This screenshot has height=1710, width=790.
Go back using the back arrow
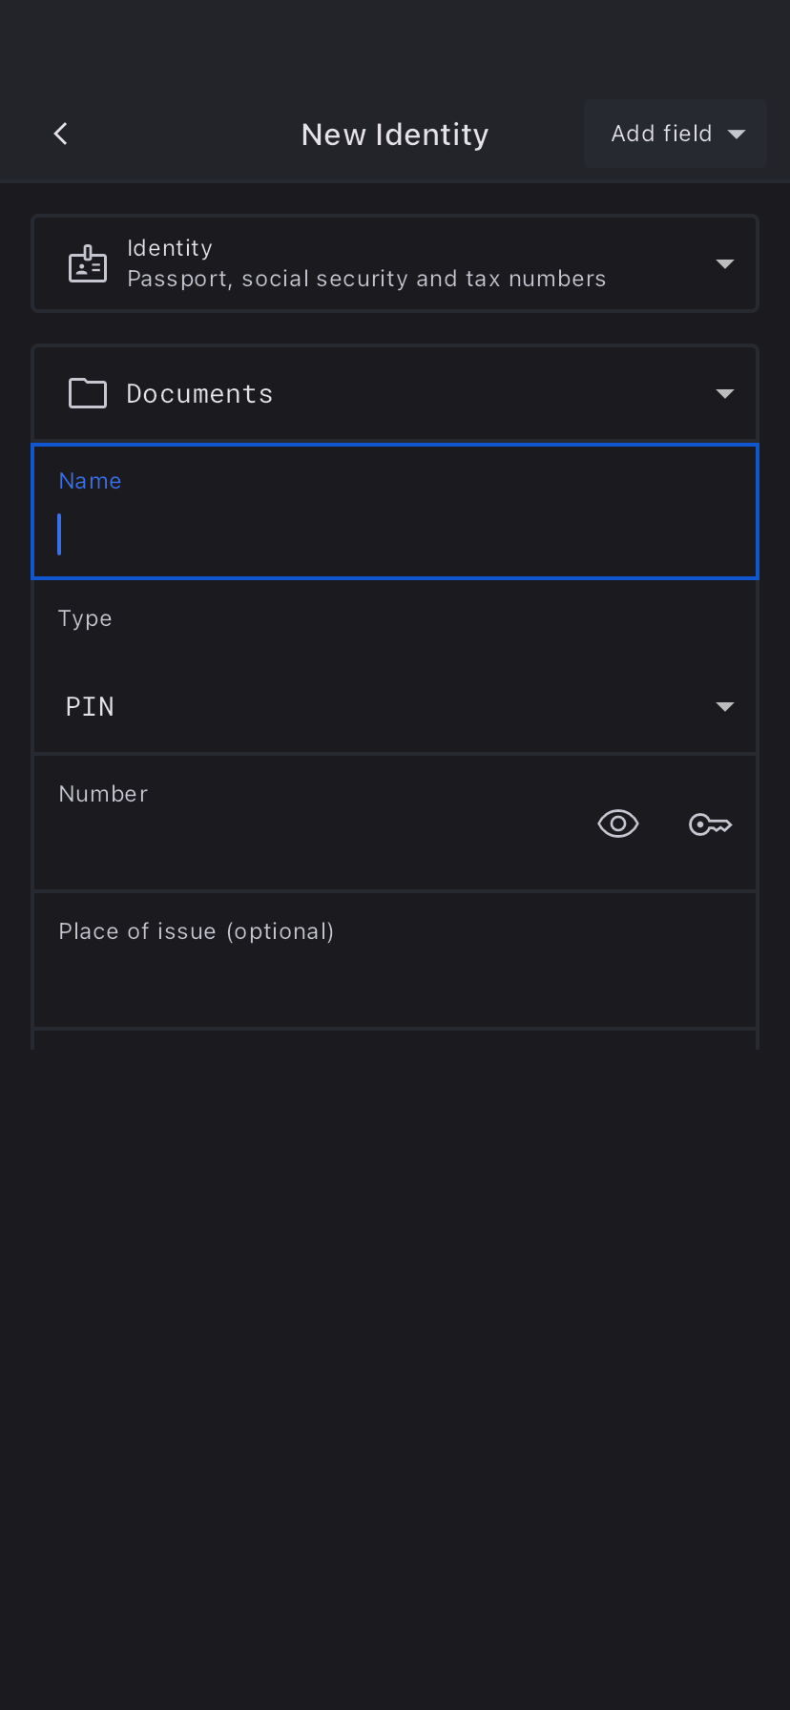pyautogui.click(x=61, y=134)
